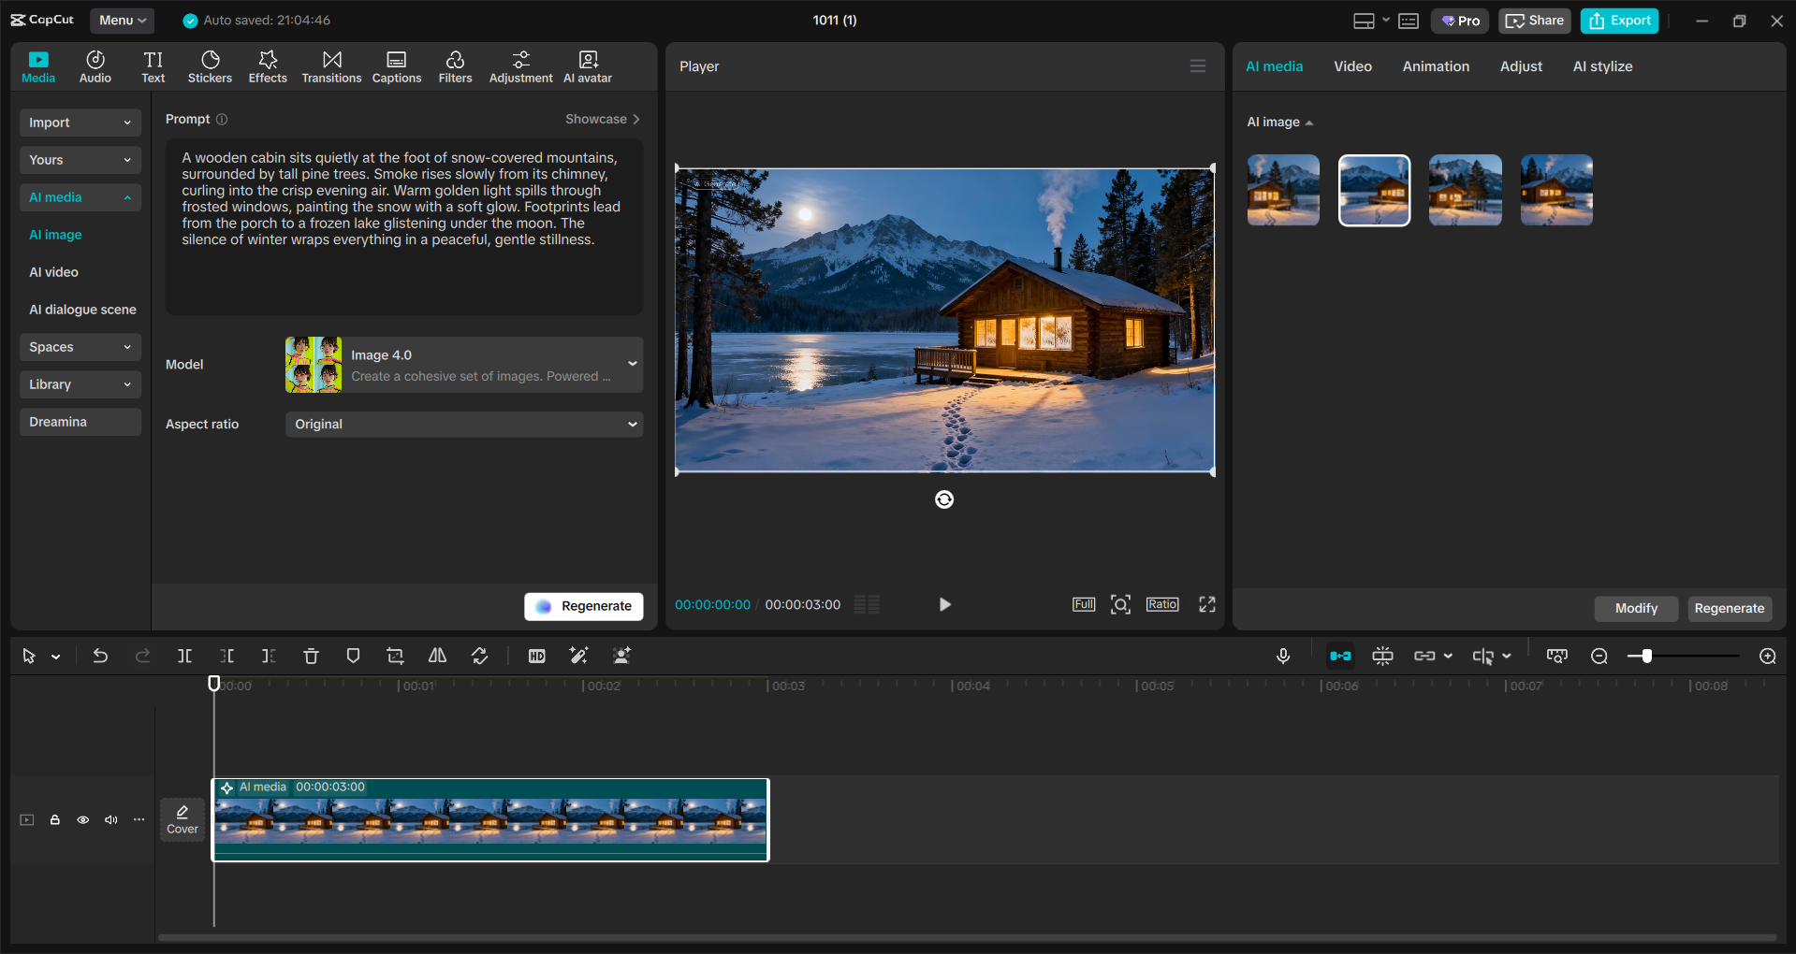
Task: Open the Transitions panel
Action: (x=331, y=65)
